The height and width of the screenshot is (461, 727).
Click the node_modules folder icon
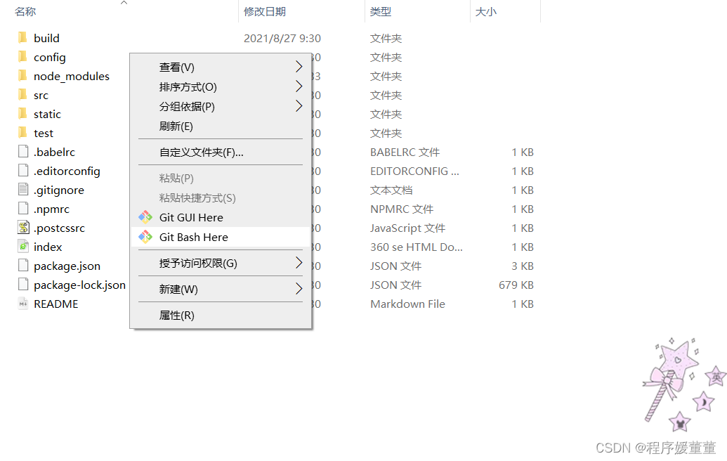tap(22, 76)
